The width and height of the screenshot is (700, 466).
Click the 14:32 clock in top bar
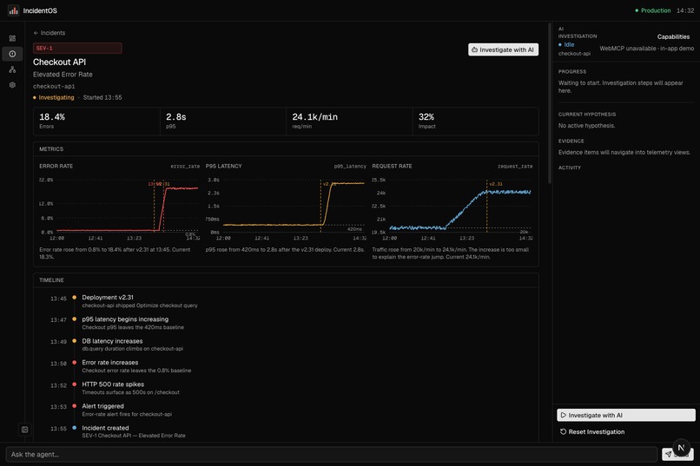685,10
